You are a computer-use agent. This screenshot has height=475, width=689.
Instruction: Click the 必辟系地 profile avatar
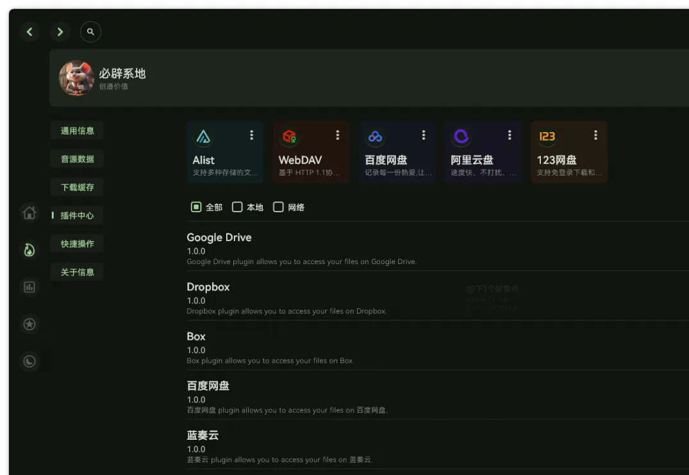[x=76, y=76]
